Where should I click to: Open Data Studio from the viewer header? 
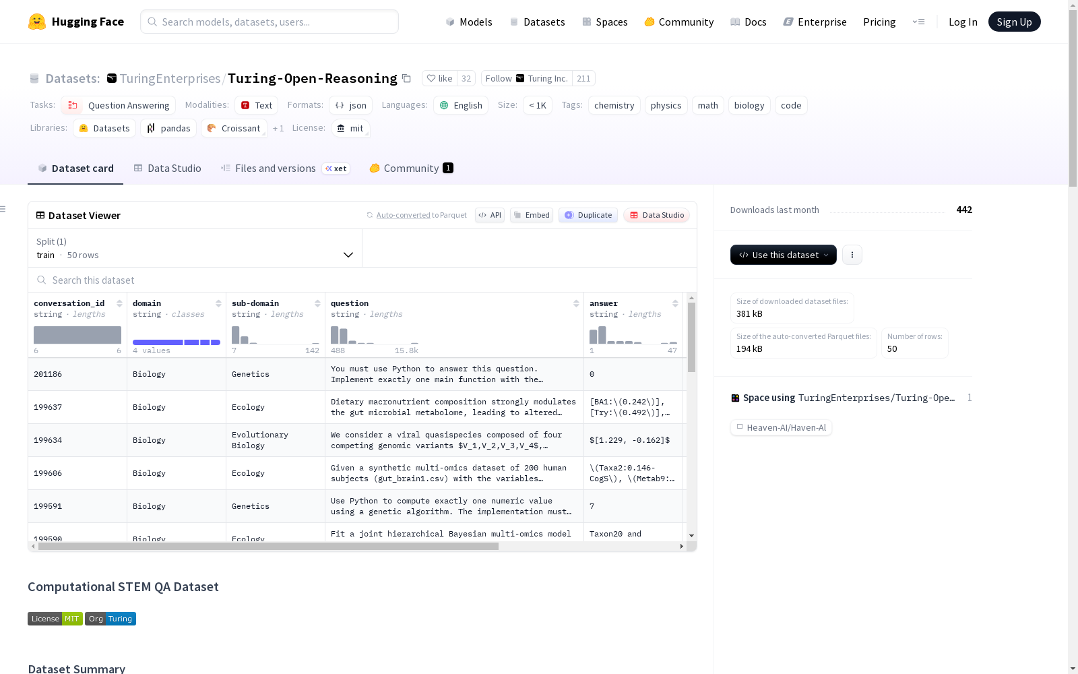click(657, 215)
